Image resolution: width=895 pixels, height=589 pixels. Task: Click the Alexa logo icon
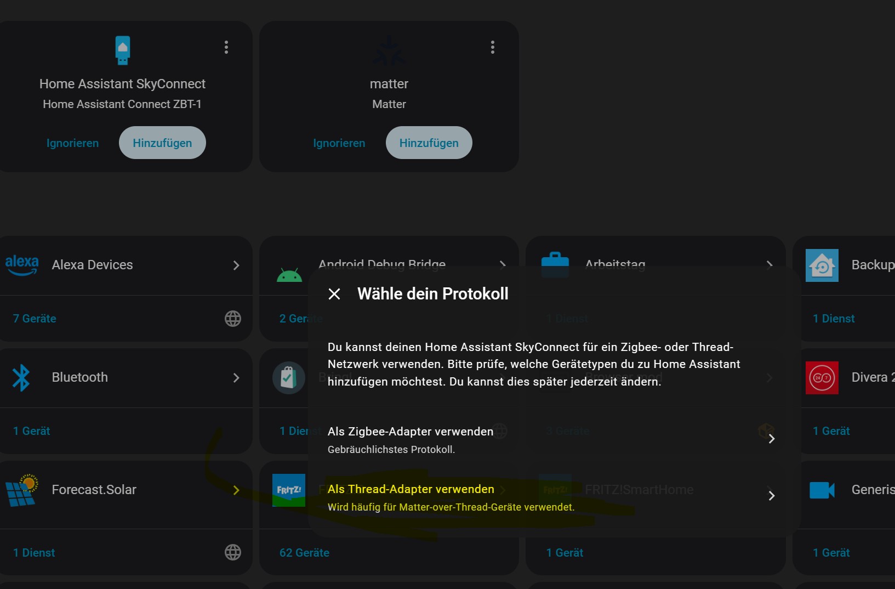[x=22, y=265]
